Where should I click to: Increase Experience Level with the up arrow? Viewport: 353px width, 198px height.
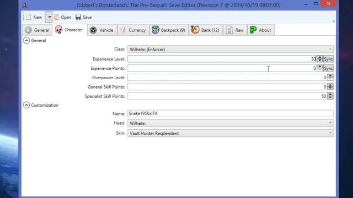click(x=320, y=57)
